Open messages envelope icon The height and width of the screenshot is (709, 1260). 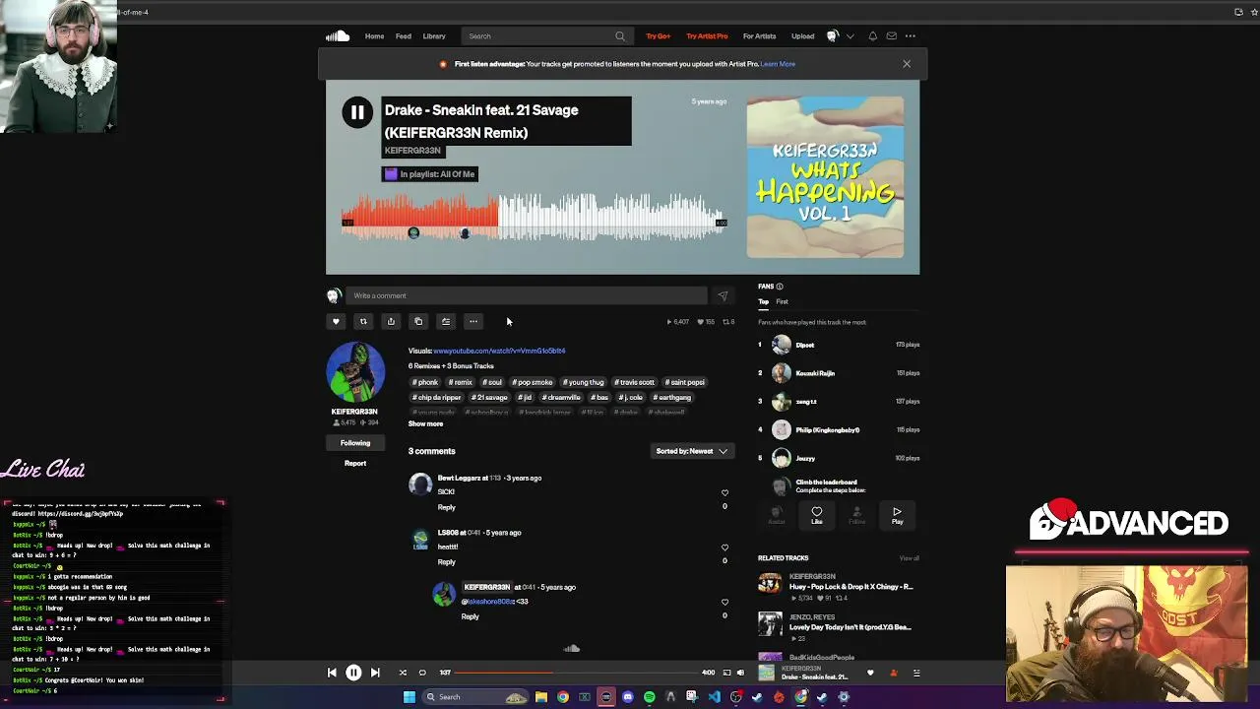(891, 36)
